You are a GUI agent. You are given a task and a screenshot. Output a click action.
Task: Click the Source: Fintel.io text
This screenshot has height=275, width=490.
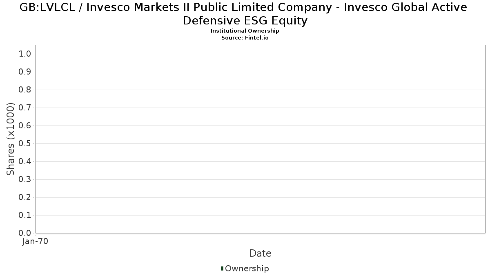(245, 37)
